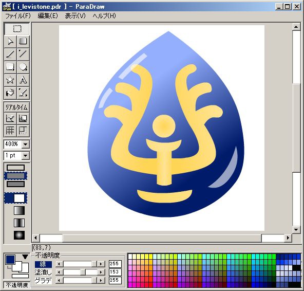
Task: Pick the ellipse shape tool
Action: (23, 67)
